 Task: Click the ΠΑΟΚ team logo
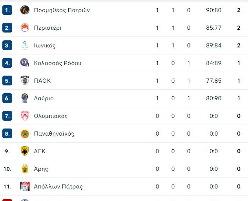pos(25,81)
